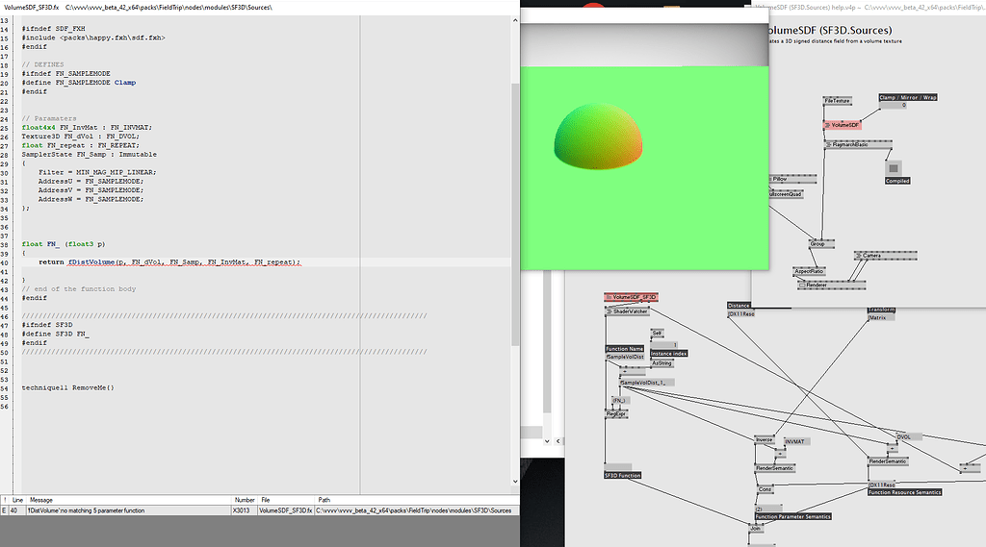Select the Pillow module node
This screenshot has width=986, height=547.
(x=780, y=179)
